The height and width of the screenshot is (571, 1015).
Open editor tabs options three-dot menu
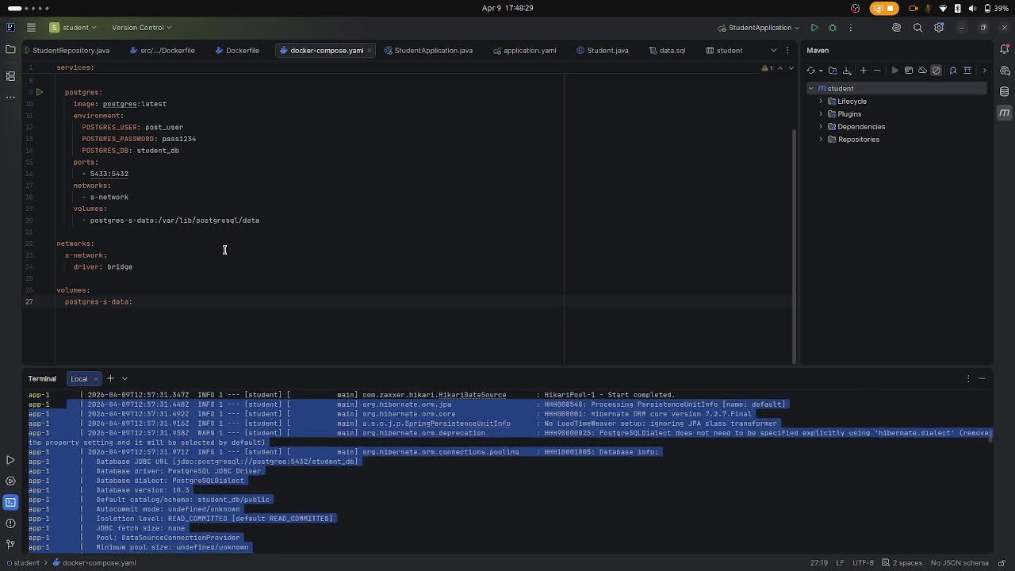(x=787, y=50)
